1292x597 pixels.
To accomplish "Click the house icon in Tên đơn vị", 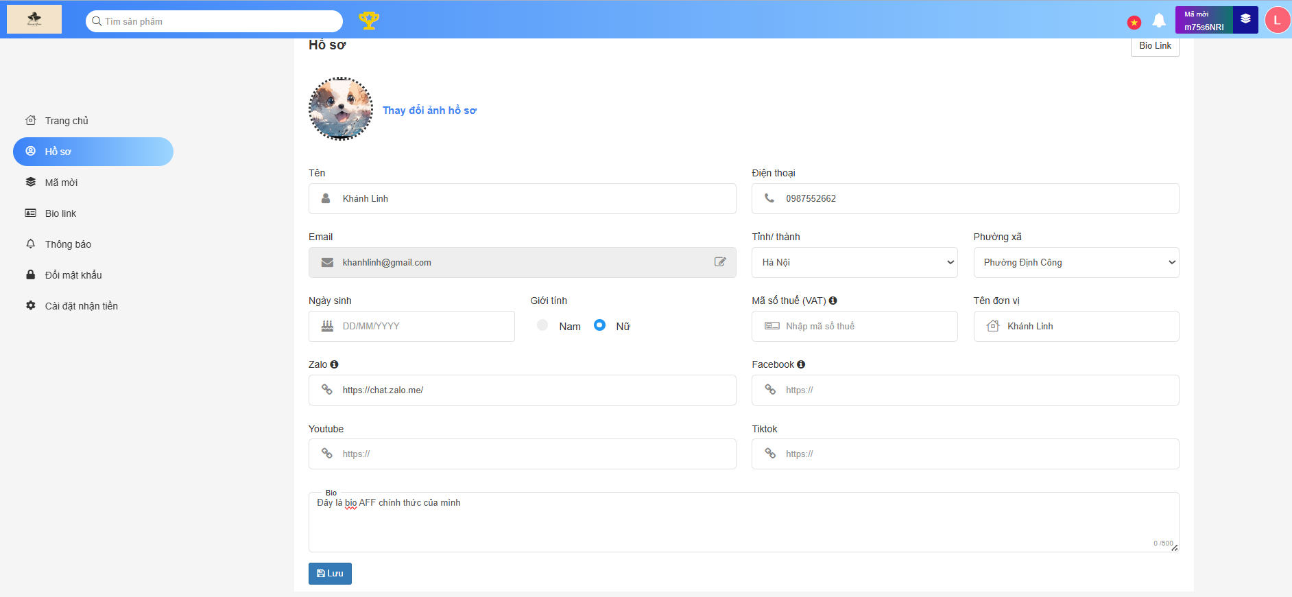I will click(x=992, y=326).
